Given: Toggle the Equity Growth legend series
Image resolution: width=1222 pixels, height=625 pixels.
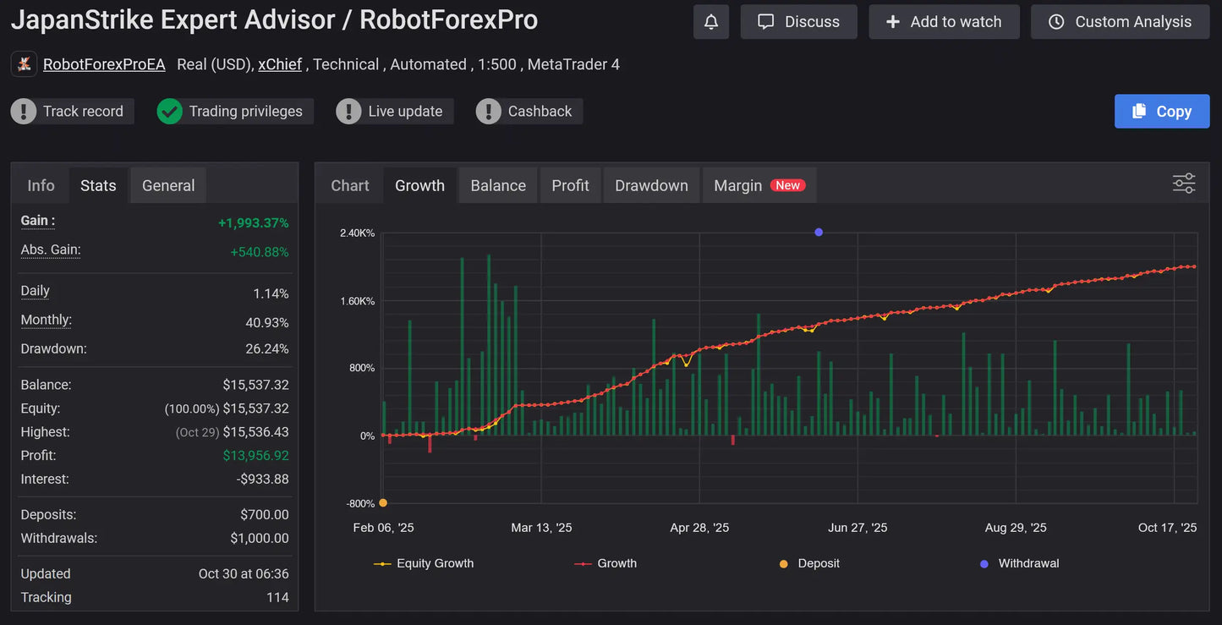Looking at the screenshot, I should pyautogui.click(x=424, y=563).
